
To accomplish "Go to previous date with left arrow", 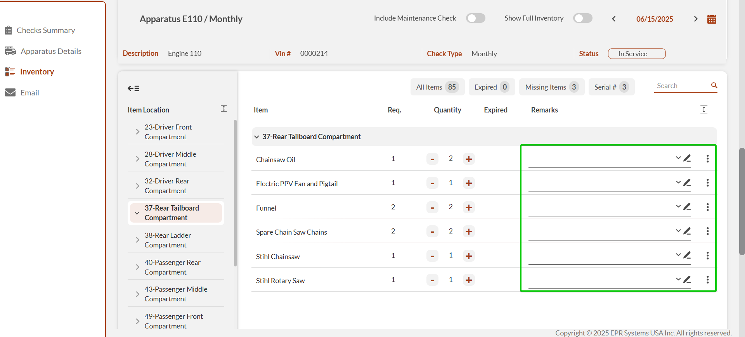I will point(614,19).
